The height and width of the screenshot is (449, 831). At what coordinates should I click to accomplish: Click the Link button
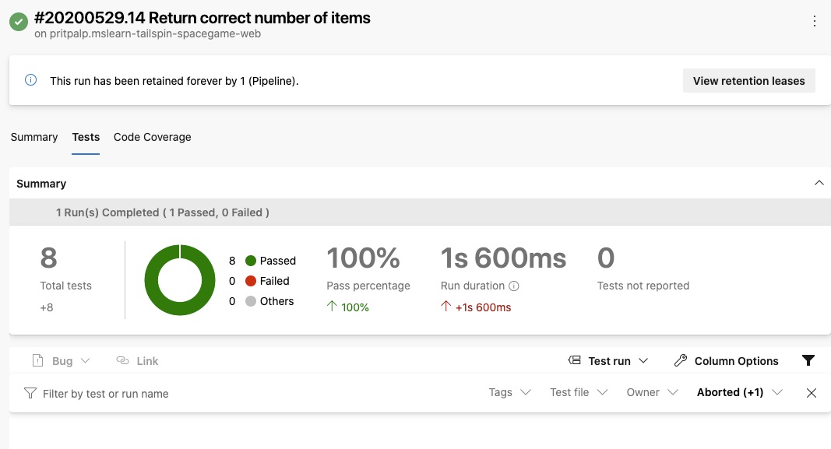tap(137, 360)
